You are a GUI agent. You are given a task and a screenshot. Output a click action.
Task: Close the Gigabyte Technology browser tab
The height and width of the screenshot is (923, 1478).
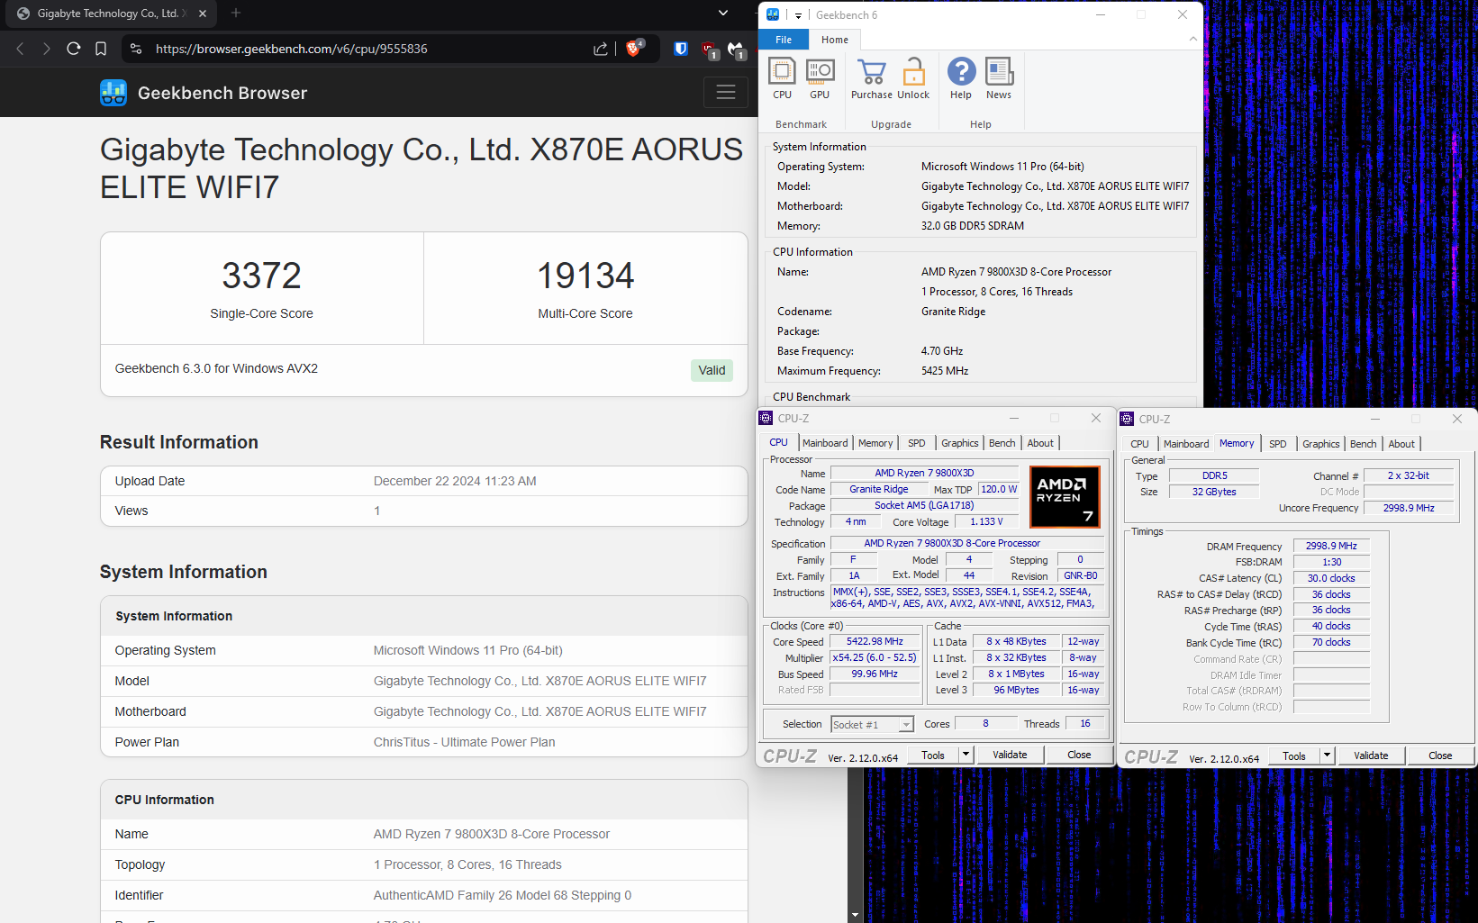(x=203, y=14)
